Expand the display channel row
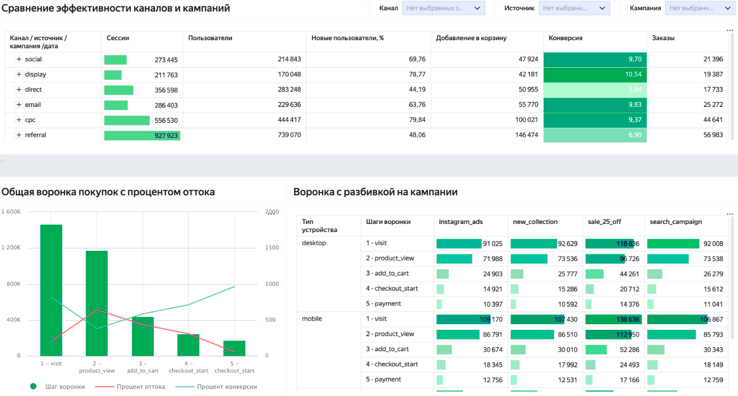738x396 pixels. point(19,74)
